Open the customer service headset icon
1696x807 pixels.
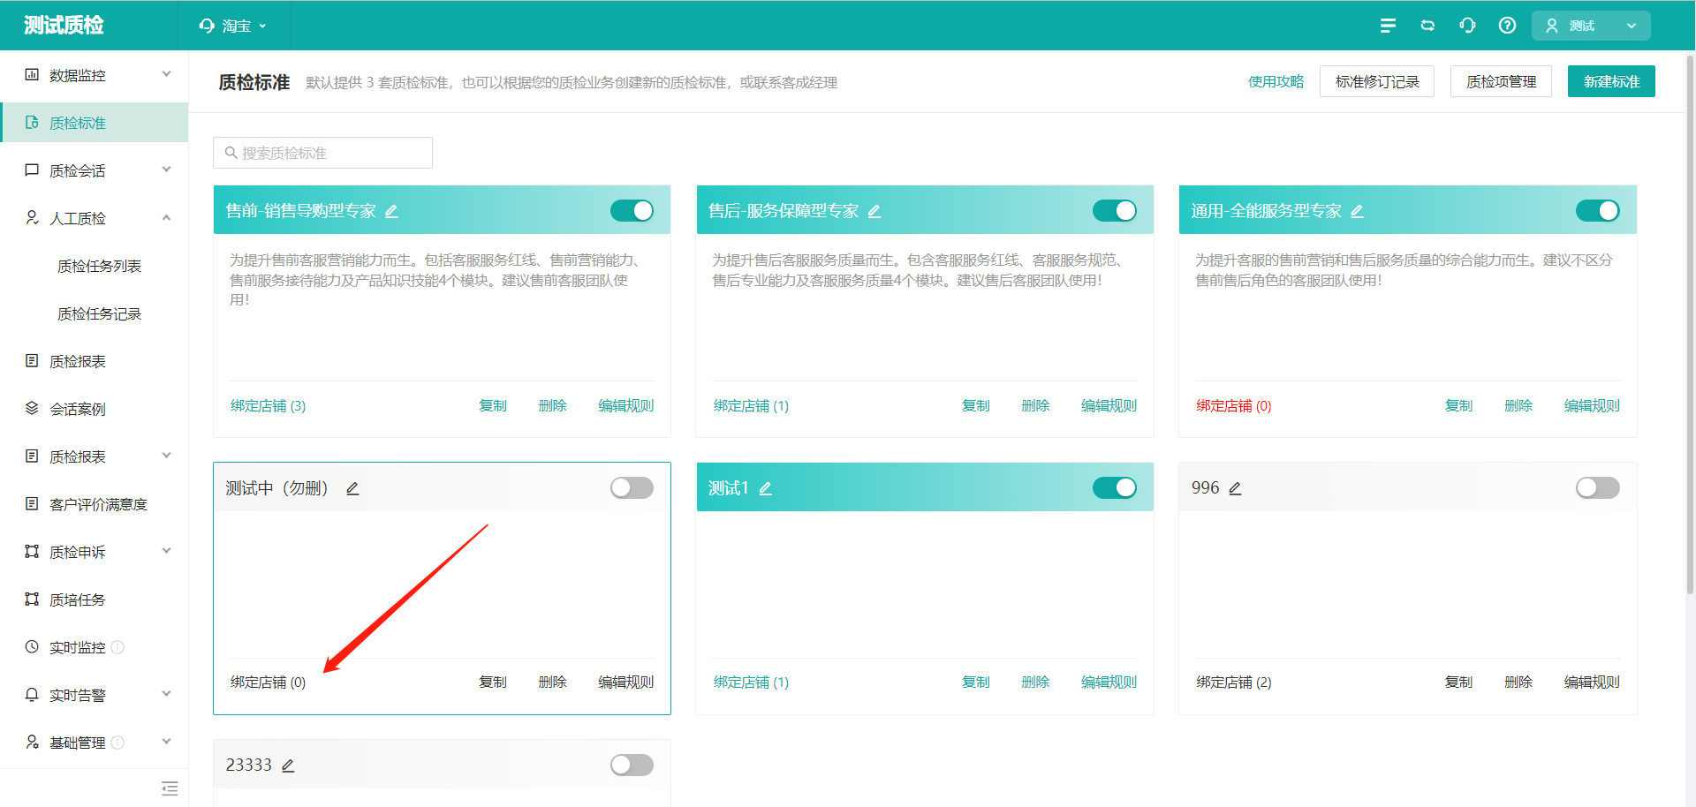click(x=1467, y=26)
